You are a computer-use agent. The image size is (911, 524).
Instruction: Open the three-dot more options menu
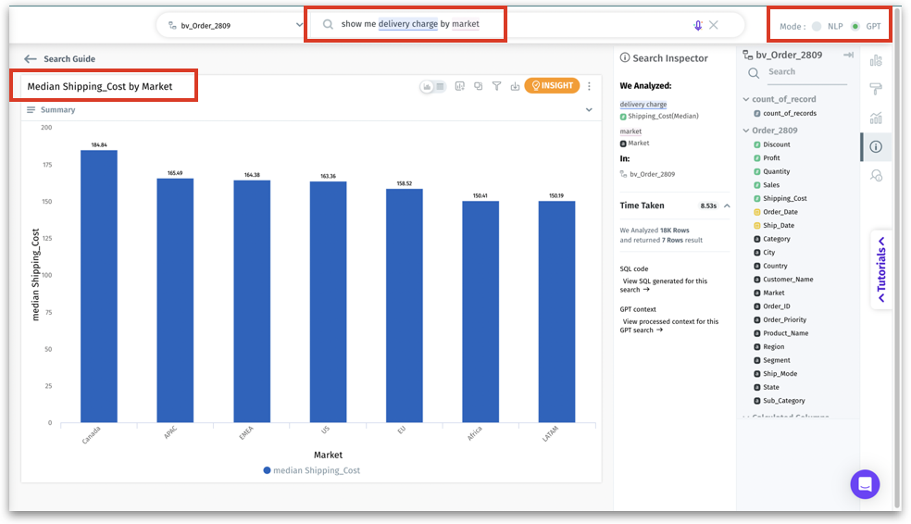point(590,86)
